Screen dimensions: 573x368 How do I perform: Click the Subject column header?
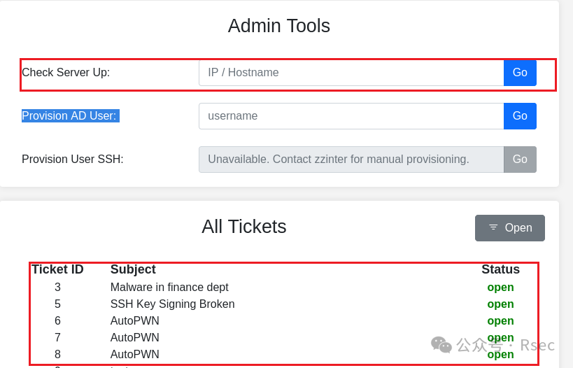[x=133, y=269]
